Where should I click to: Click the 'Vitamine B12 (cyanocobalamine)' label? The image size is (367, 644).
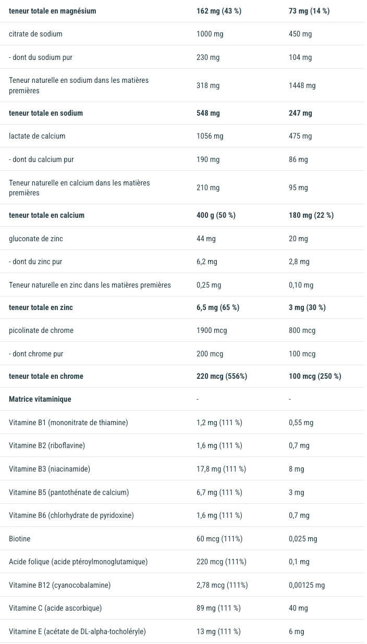(60, 585)
